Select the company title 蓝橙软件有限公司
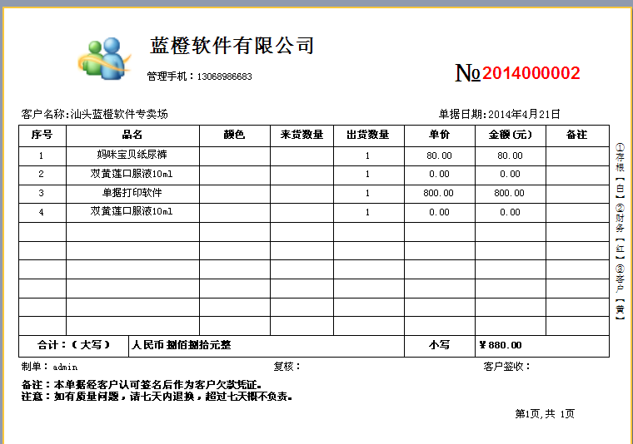Screen dimensions: 633x444 tap(232, 46)
